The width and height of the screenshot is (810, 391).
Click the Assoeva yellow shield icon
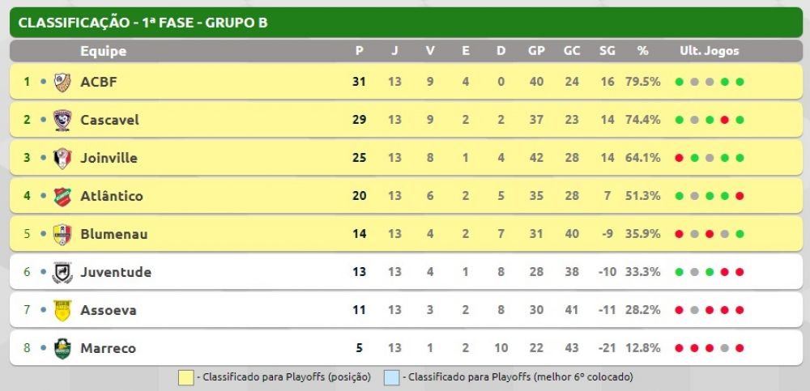point(62,310)
